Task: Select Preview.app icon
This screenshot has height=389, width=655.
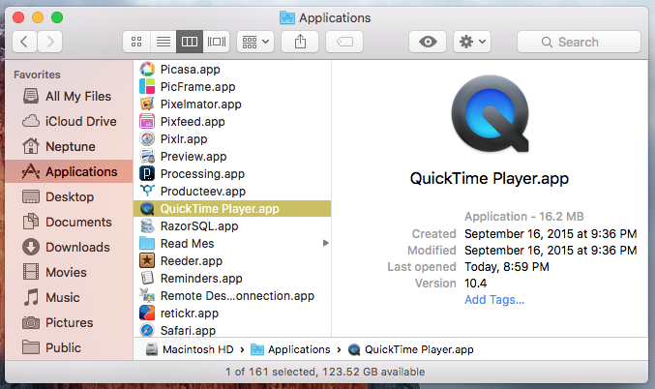Action: tap(147, 156)
